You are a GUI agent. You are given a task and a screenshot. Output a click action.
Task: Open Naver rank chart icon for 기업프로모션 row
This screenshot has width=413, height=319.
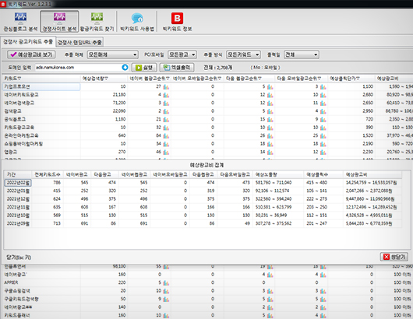[166, 87]
